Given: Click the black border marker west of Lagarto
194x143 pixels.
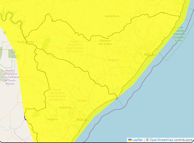Looking at the screenshot, I should [x=25, y=118].
